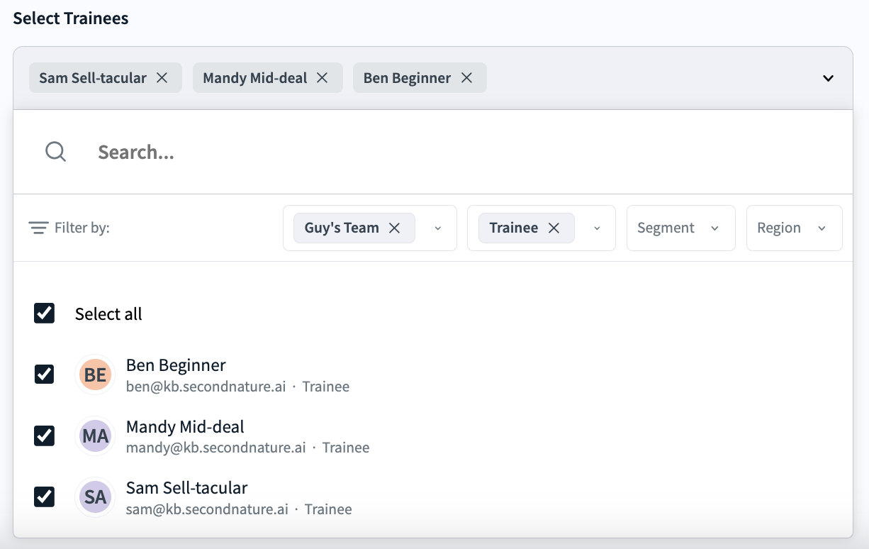Remove Mandy Mid-deal chip from selection
Viewport: 869px width, 549px height.
[322, 78]
